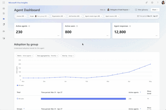Screen dimensions: 166x110
Task: Select the All users row checkbox
Action: click(x=18, y=99)
